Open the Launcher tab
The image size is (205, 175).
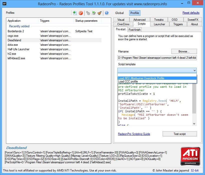[x=159, y=24]
